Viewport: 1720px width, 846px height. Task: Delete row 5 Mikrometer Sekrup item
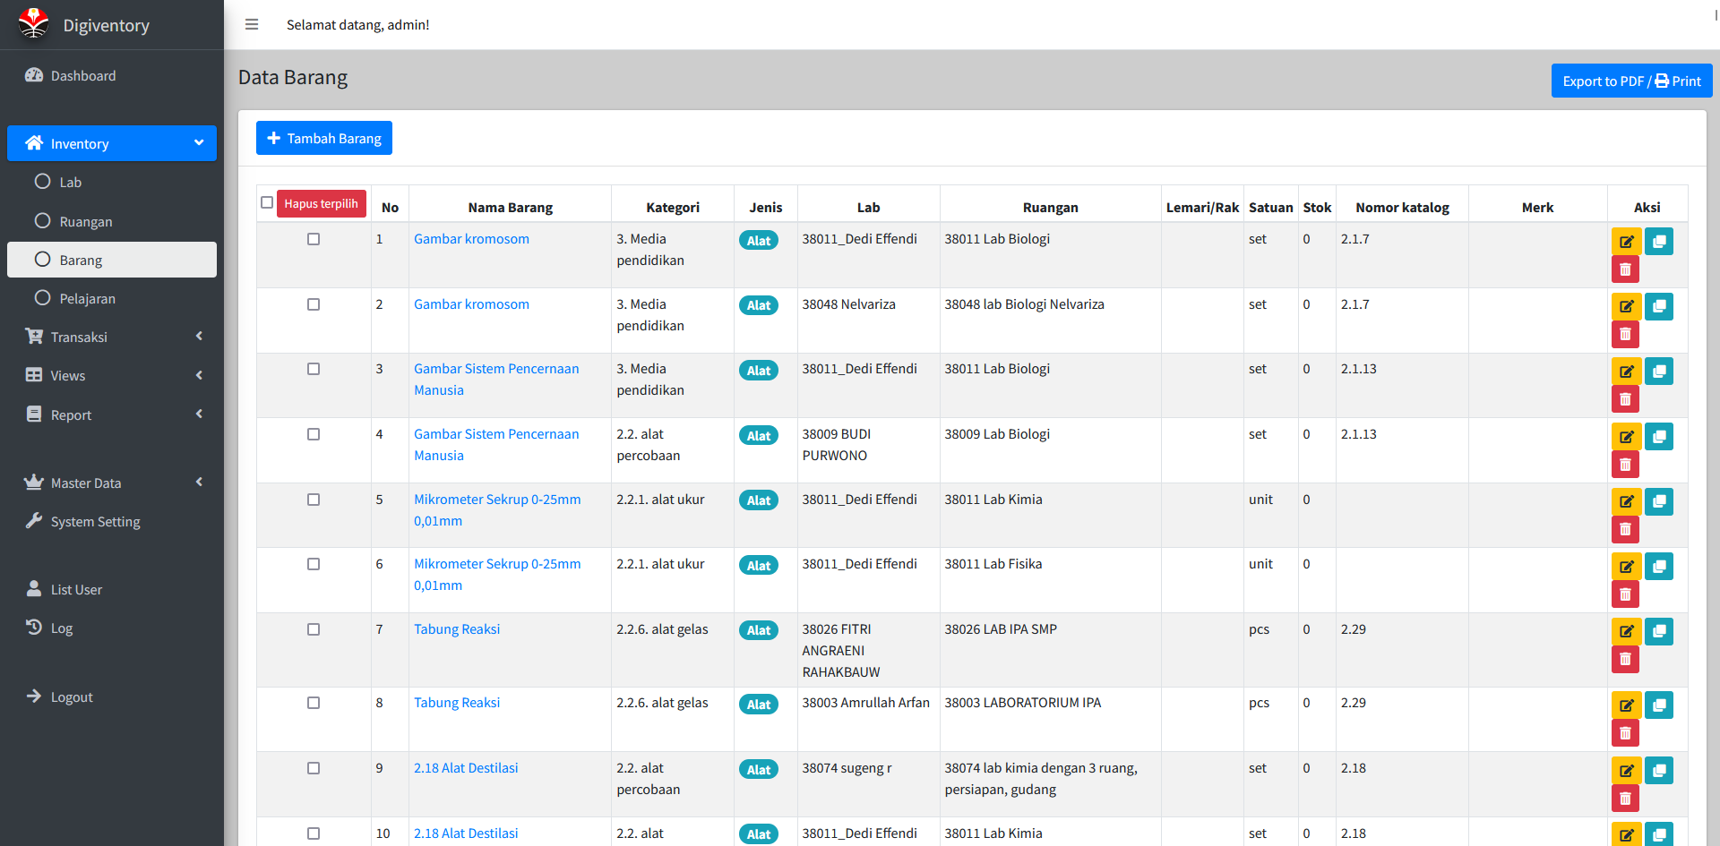pos(1625,530)
